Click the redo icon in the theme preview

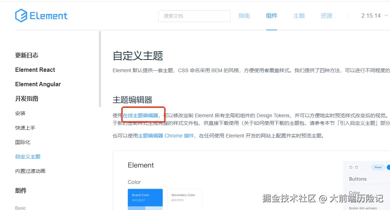click(x=356, y=167)
